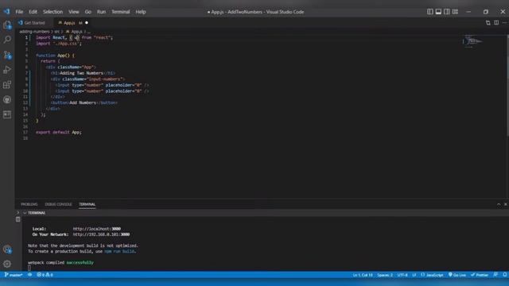Viewport: 509px width, 286px height.
Task: Open the Edit menu
Action: (x=33, y=12)
